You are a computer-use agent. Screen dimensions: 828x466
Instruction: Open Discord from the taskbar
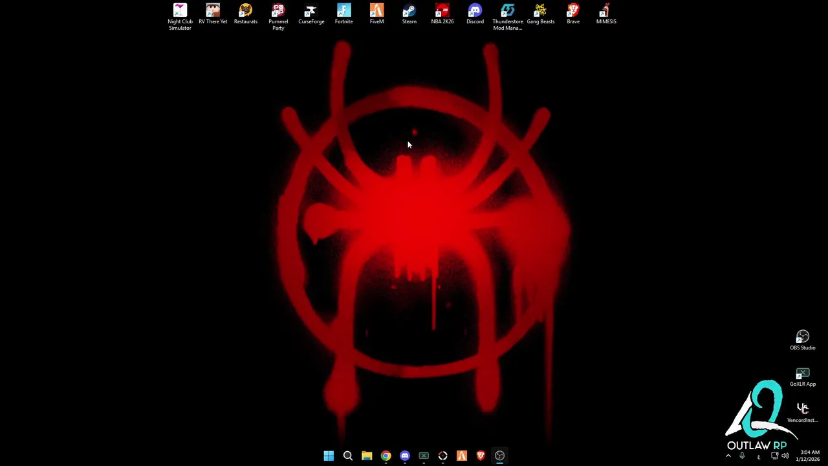(x=405, y=456)
